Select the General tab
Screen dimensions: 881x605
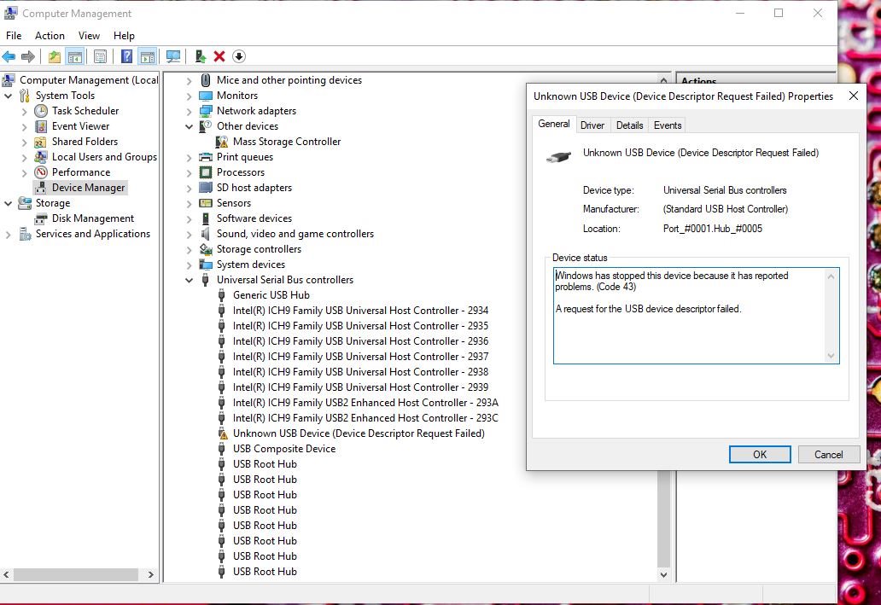(x=553, y=124)
